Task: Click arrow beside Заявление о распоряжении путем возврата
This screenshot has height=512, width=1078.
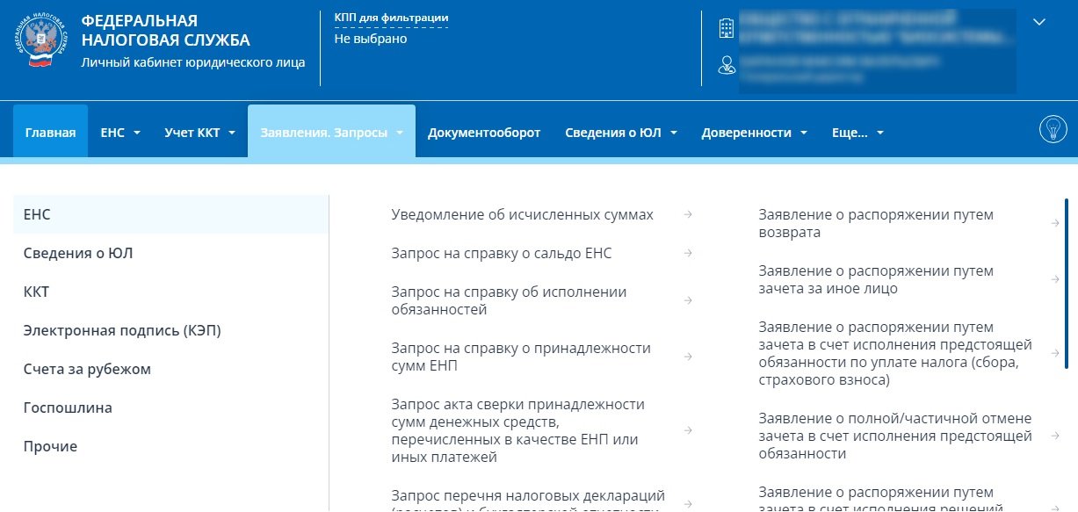Action: point(1054,223)
